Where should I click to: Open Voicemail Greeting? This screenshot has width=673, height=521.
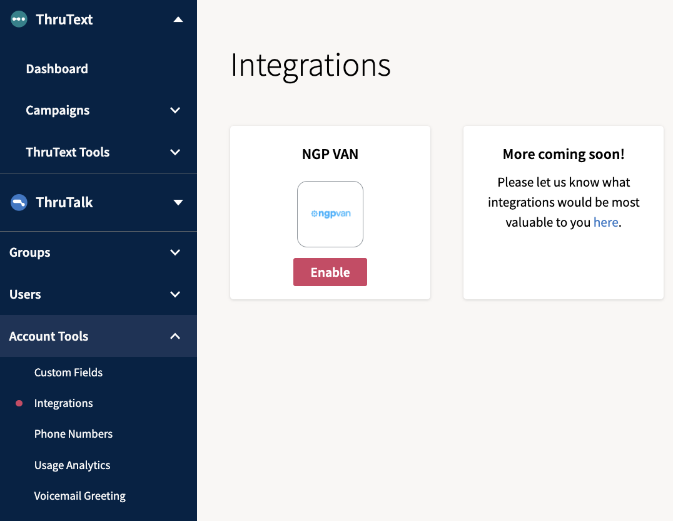click(x=80, y=496)
